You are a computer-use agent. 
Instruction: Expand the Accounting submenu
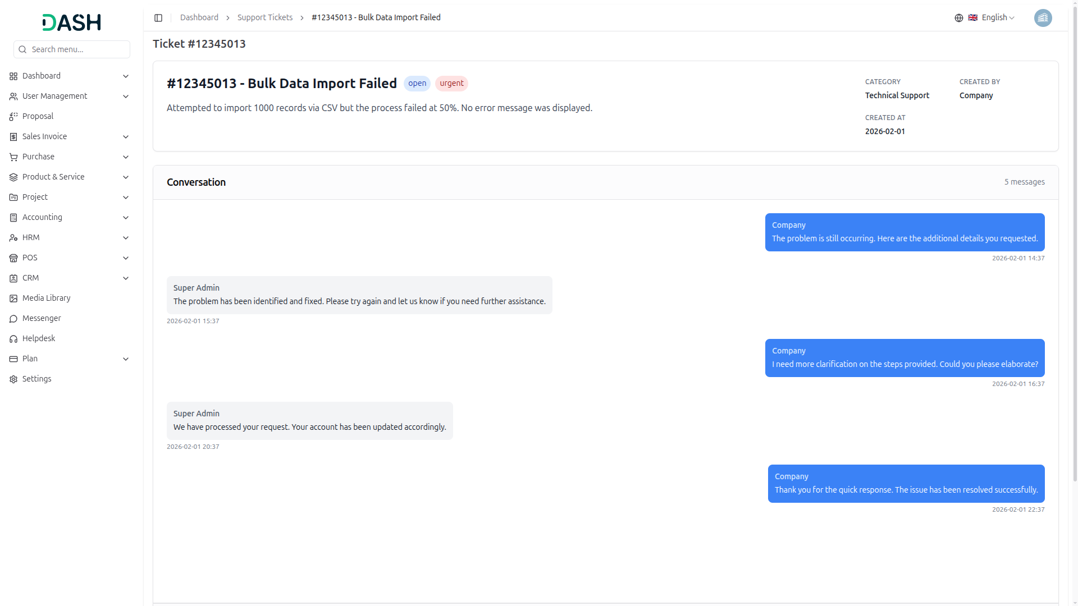point(126,218)
